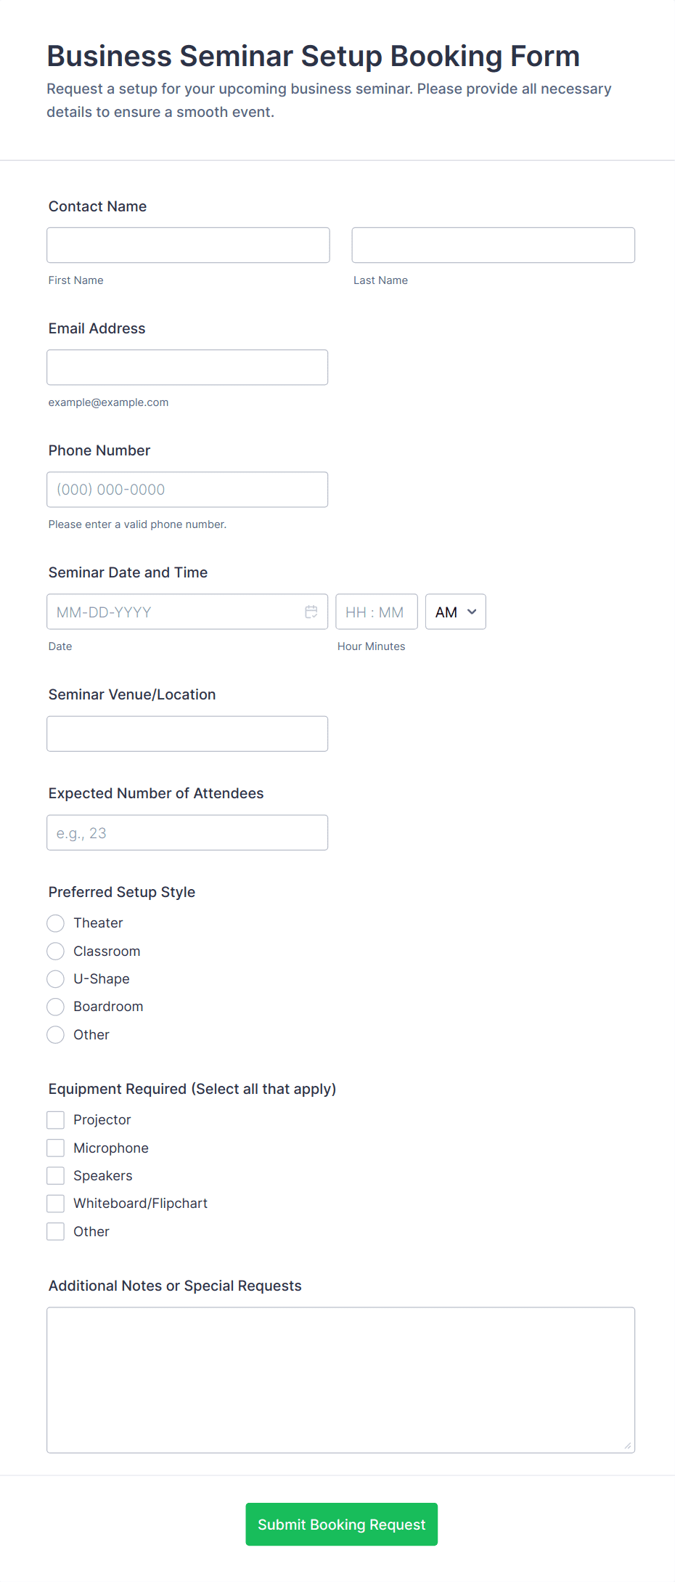Choose the Classroom radio option

pos(56,951)
